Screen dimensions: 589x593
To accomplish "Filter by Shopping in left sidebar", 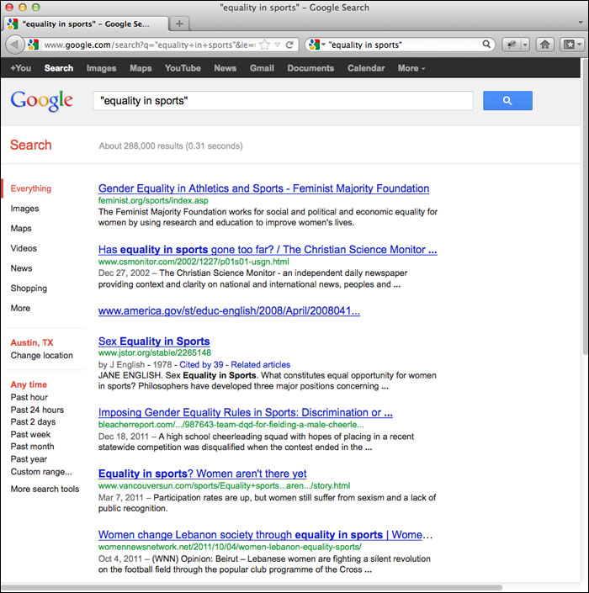I will tap(29, 289).
